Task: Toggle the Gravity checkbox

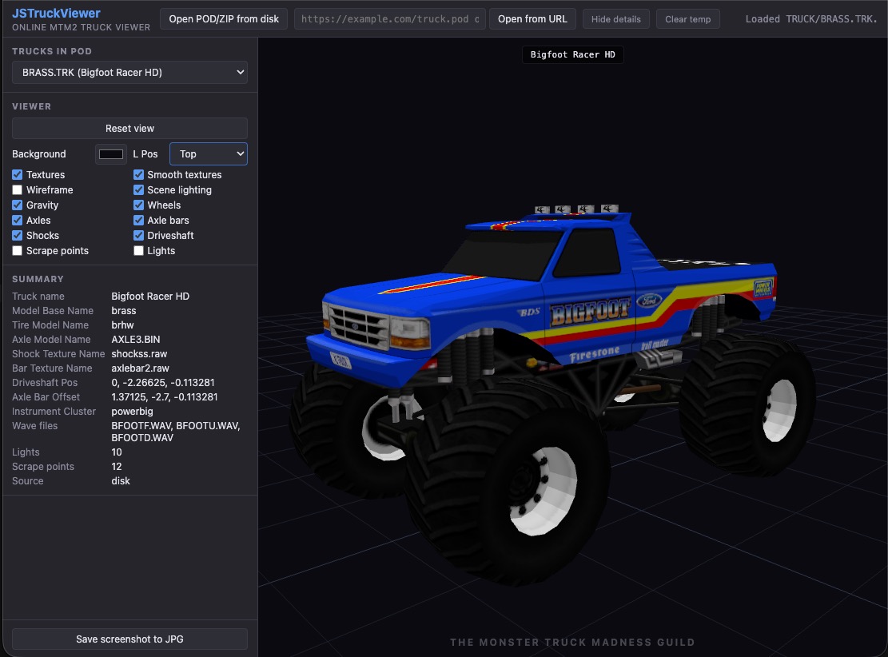Action: click(x=18, y=205)
